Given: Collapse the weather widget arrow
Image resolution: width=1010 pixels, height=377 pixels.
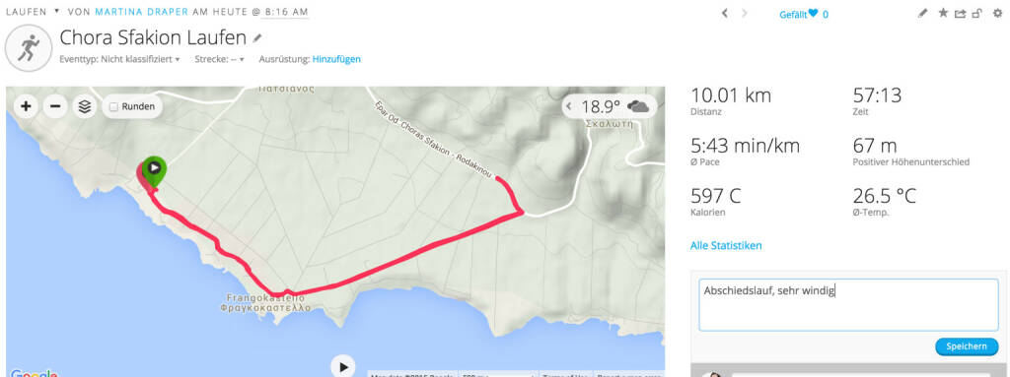Looking at the screenshot, I should point(569,106).
